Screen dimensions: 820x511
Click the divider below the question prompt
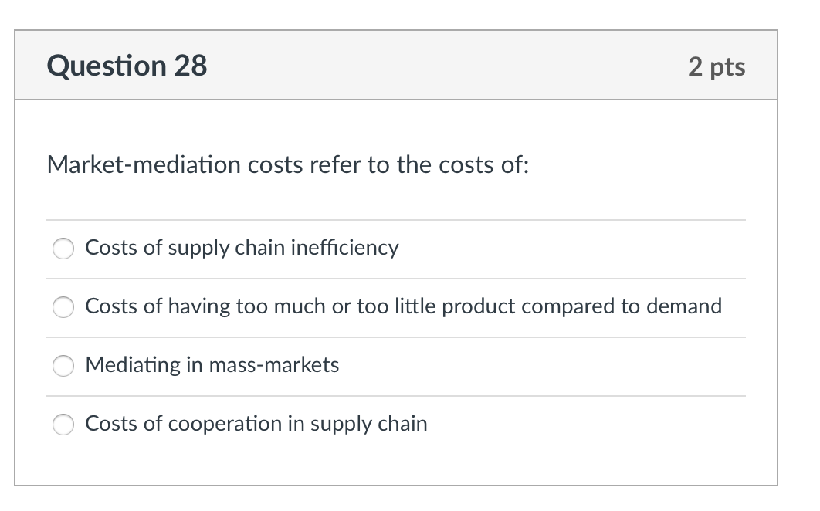tap(397, 221)
